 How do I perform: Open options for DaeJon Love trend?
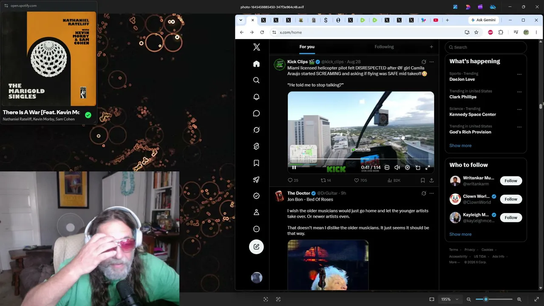519,74
